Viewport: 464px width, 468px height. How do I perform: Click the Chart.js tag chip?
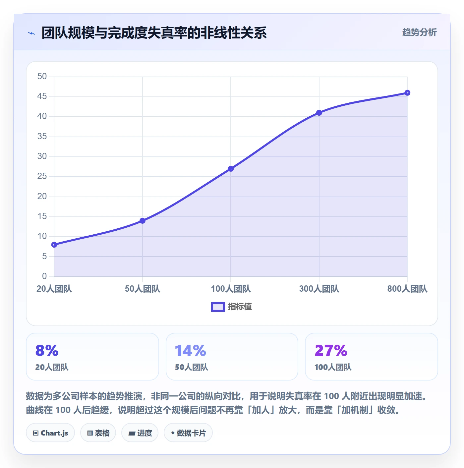[x=50, y=433]
